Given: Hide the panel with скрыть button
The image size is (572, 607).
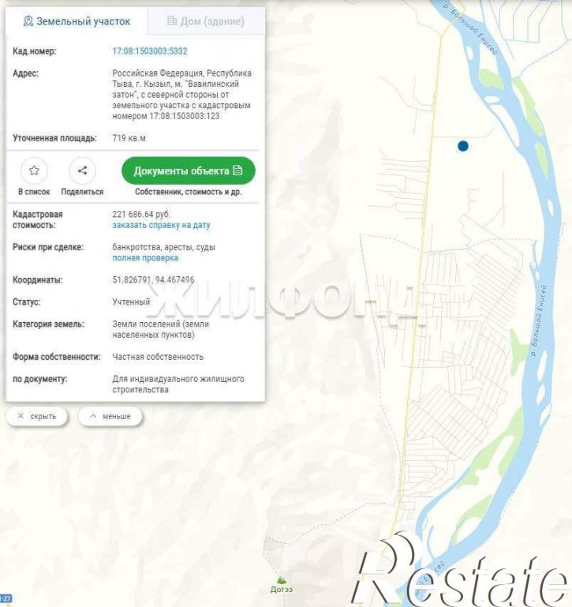Looking at the screenshot, I should (37, 417).
